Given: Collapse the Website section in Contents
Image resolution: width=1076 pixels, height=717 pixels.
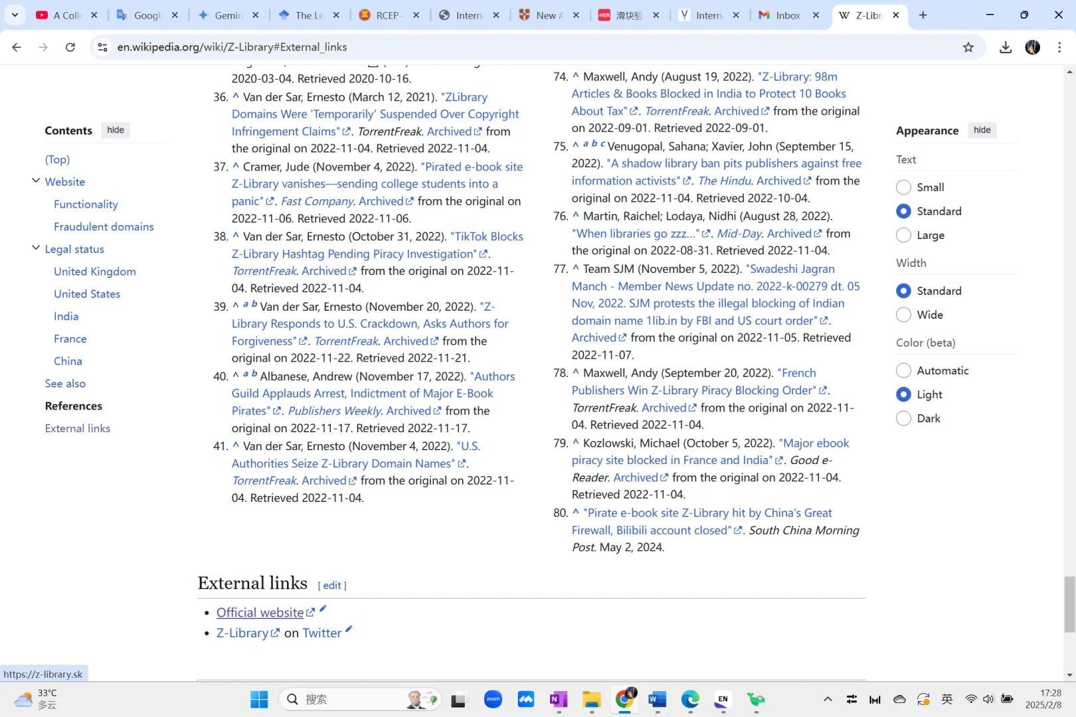Looking at the screenshot, I should [36, 181].
